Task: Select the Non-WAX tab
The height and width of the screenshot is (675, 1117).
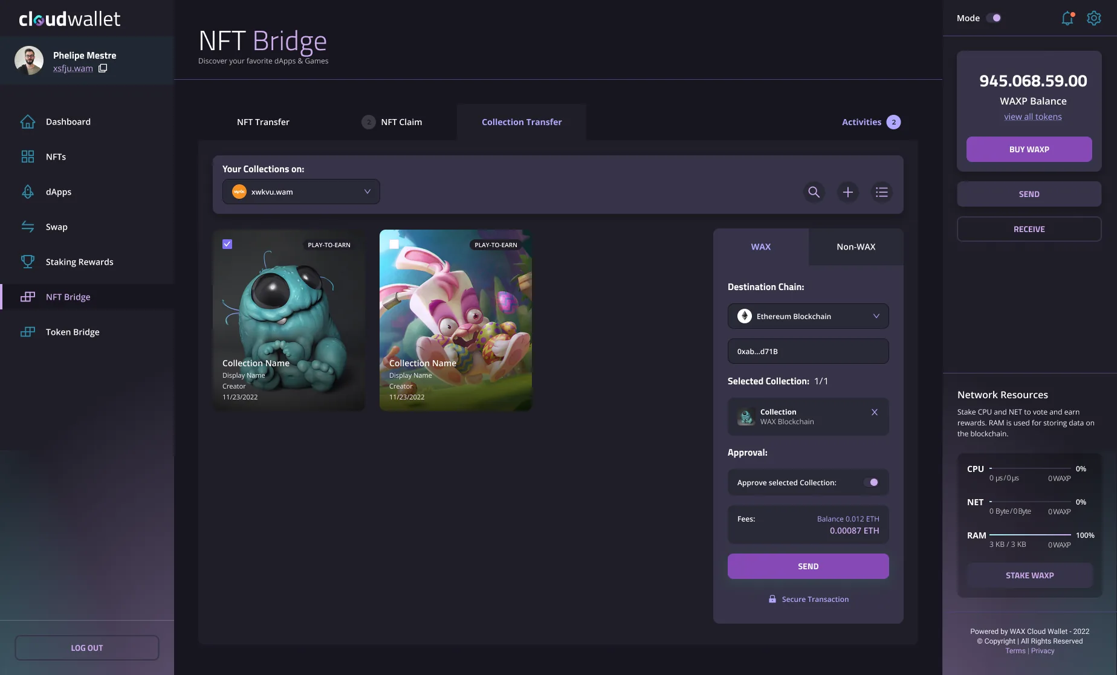Action: pos(856,247)
